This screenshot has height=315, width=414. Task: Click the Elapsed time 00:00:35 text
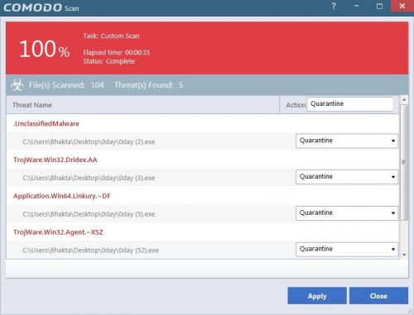(116, 52)
